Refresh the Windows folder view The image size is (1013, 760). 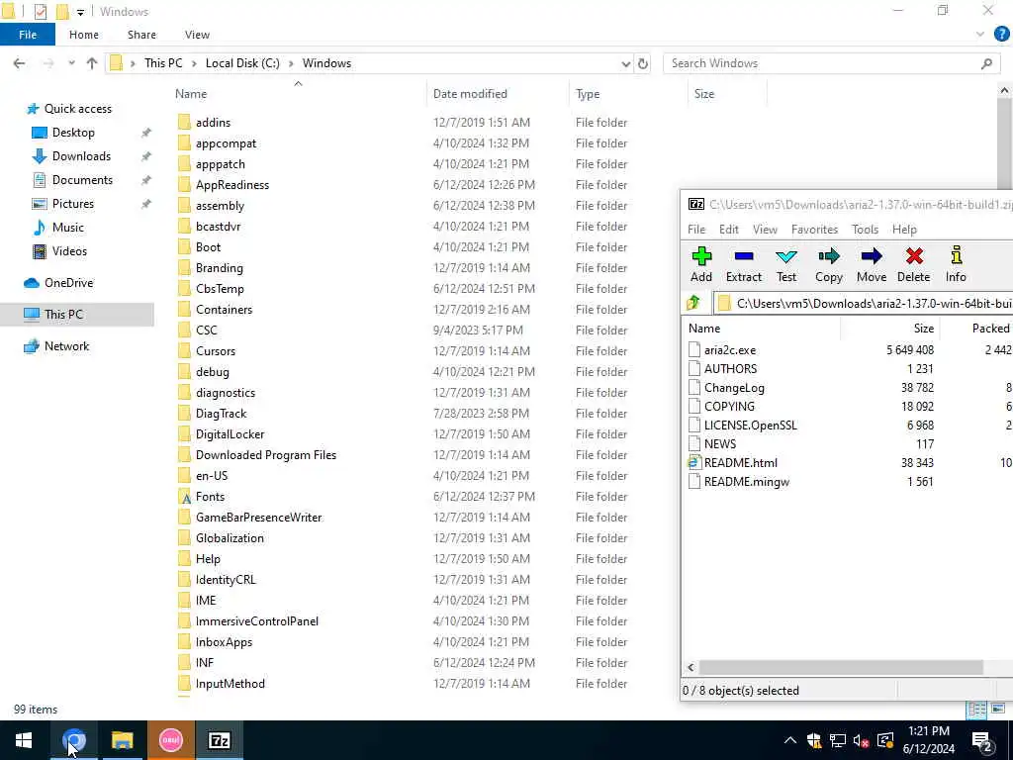coord(643,63)
